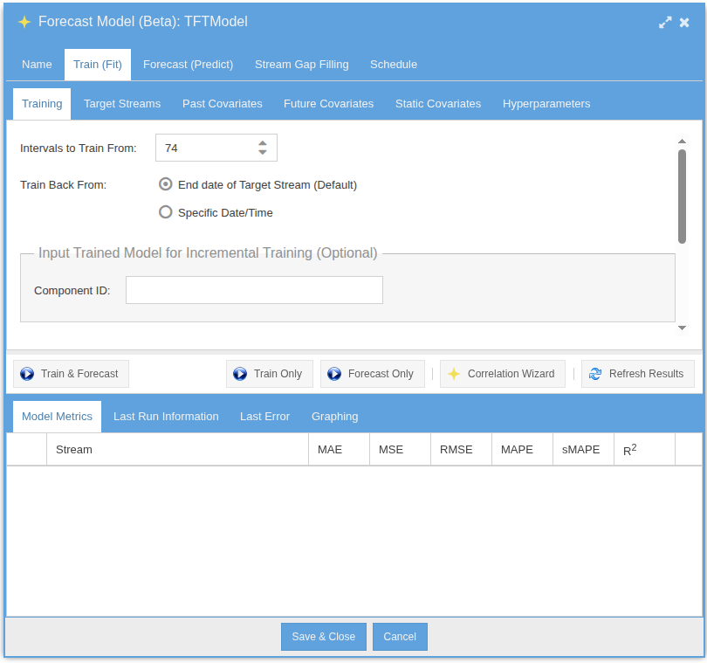The height and width of the screenshot is (663, 707).
Task: Expand the dialog with the maximize arrows icon
Action: point(665,23)
